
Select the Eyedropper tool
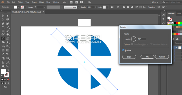(x=3, y=54)
